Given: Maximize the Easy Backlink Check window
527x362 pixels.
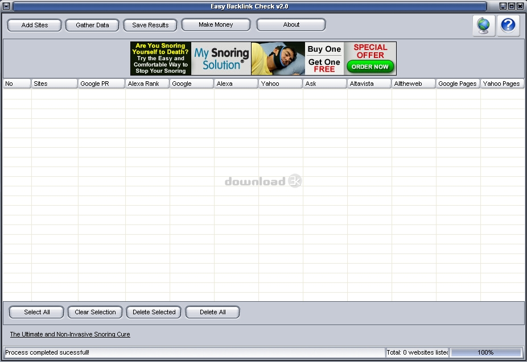Looking at the screenshot, I should tap(511, 6).
